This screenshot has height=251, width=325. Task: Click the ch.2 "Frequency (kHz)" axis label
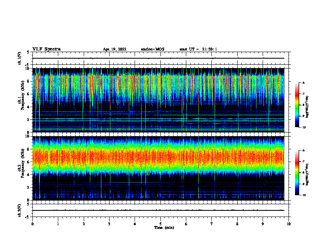point(23,163)
